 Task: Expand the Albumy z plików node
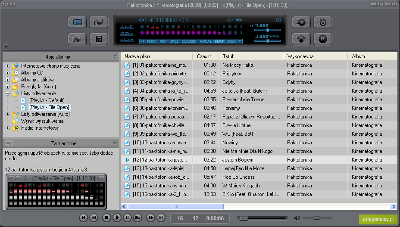(x=7, y=80)
